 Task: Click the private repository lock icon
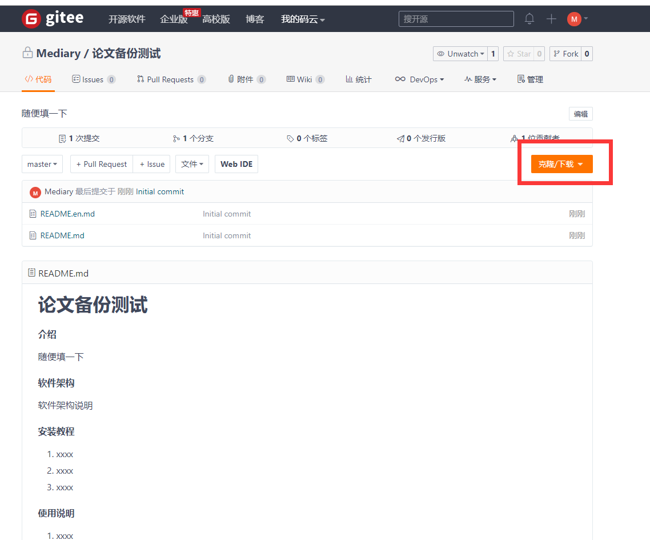tap(28, 53)
